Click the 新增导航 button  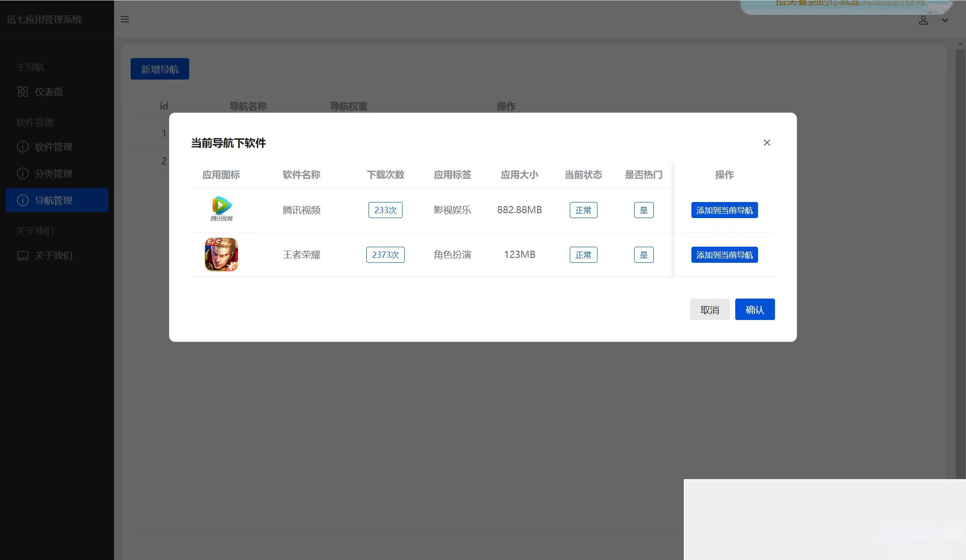pyautogui.click(x=160, y=69)
